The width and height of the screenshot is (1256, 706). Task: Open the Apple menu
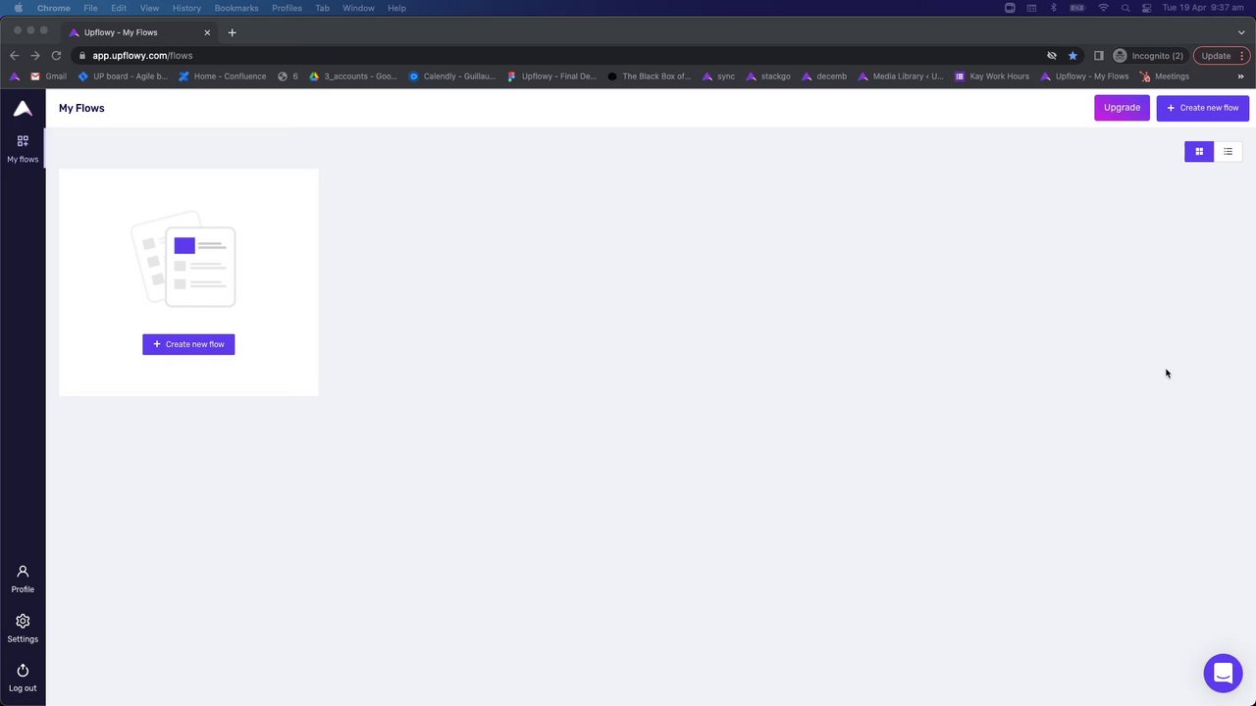click(18, 8)
